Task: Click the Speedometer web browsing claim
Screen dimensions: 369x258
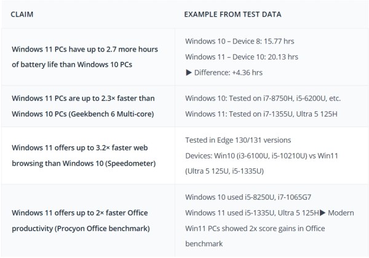Action: click(84, 155)
